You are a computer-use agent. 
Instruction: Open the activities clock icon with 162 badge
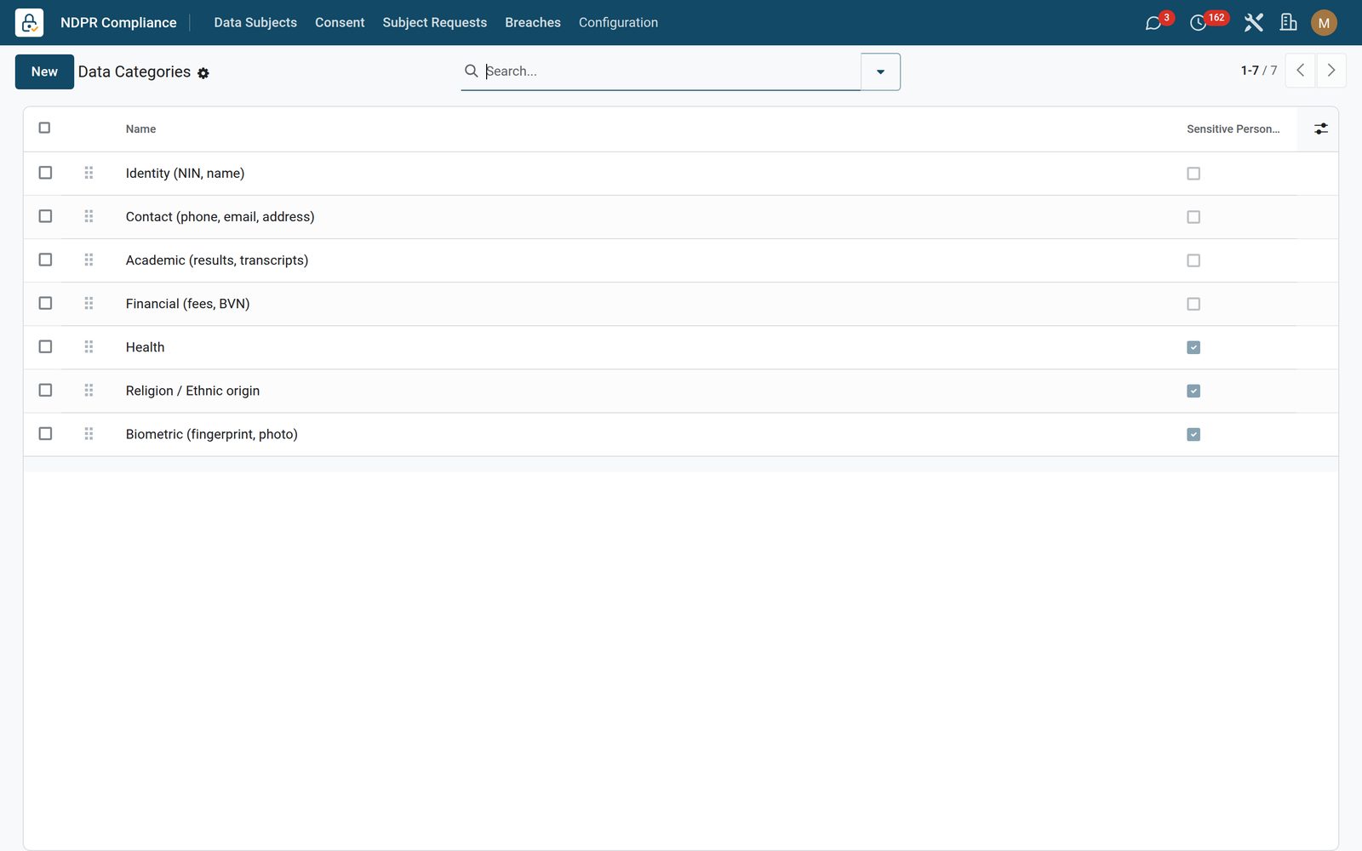coord(1198,23)
